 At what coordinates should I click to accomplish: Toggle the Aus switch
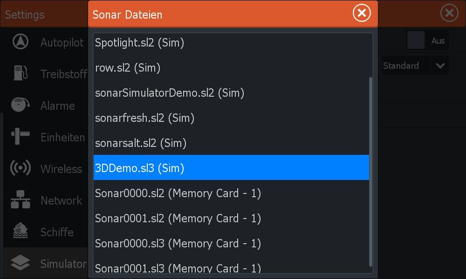pyautogui.click(x=416, y=41)
